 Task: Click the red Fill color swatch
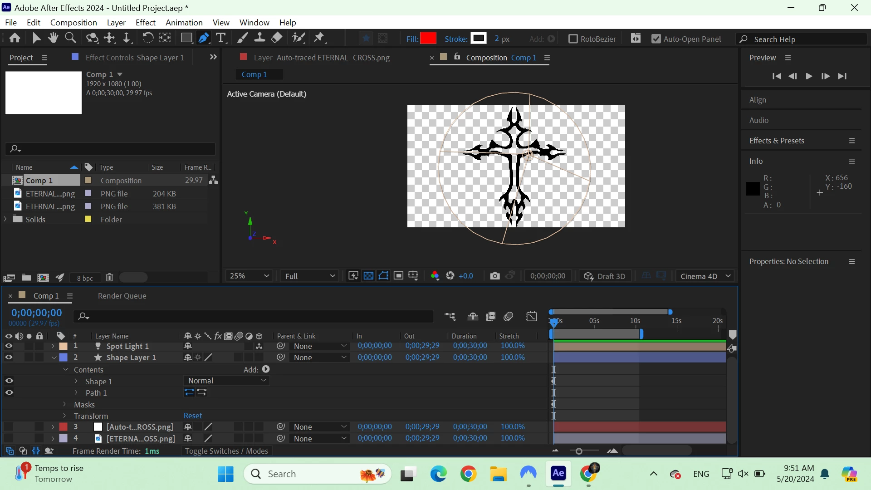coord(428,39)
